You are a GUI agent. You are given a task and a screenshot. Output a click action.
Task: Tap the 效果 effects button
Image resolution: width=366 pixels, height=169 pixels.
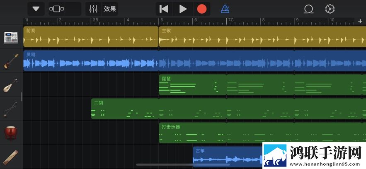point(110,9)
